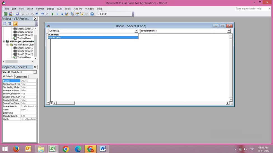This screenshot has height=153, width=273.
Task: Undo the last action with the toolbar arrow
Action: coord(42,14)
